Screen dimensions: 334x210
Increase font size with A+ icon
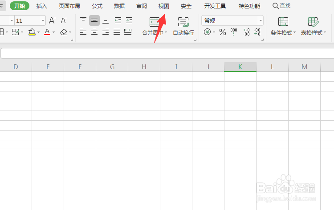pos(53,20)
